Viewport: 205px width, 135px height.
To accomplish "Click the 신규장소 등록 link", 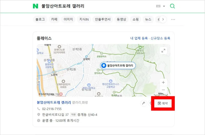I will 160,38.
